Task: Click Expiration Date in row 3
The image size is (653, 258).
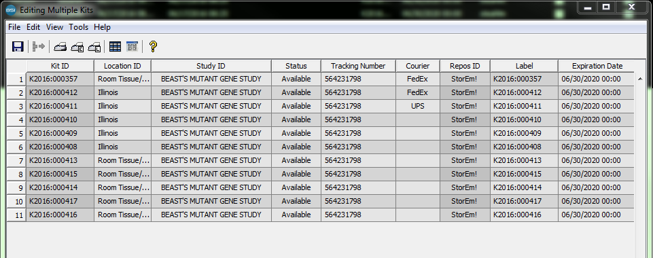Action: [x=597, y=106]
